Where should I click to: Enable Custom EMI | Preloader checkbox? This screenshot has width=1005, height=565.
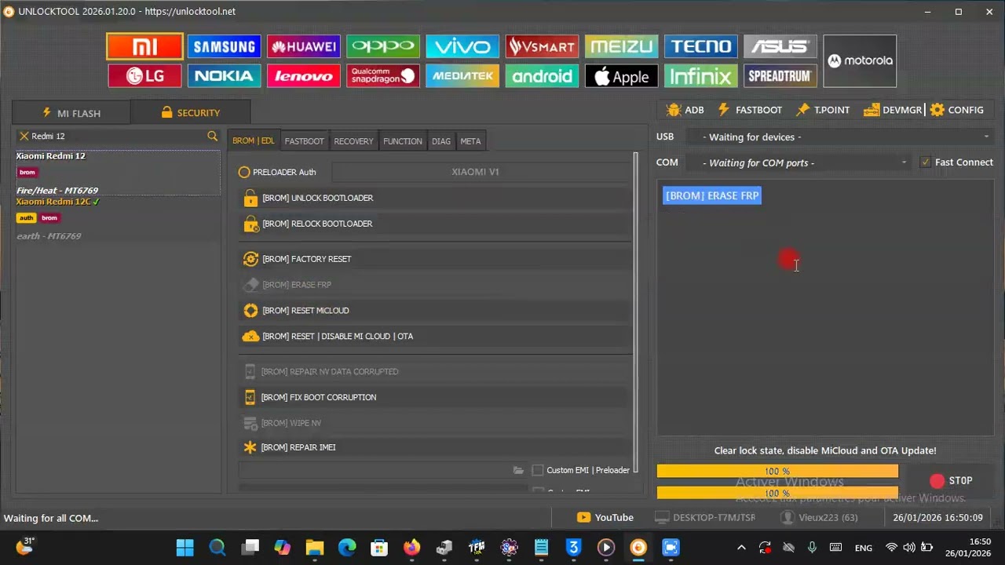538,470
